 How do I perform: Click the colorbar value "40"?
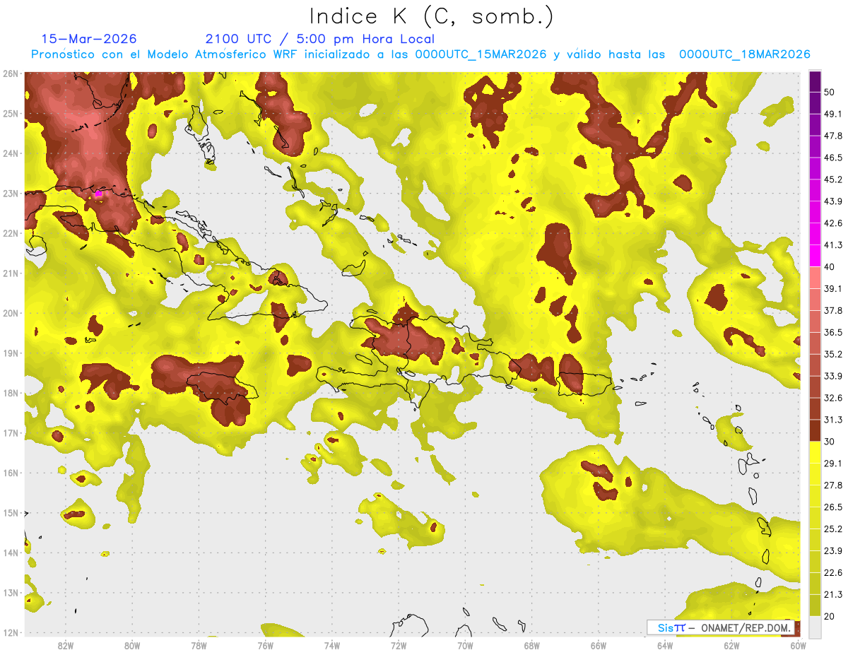tap(830, 266)
